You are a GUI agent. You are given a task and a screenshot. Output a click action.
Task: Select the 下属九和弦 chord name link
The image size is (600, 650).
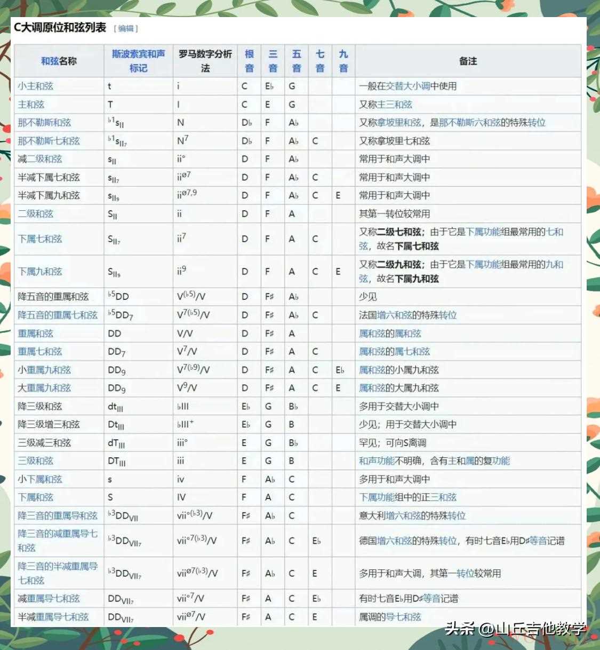[x=40, y=271]
